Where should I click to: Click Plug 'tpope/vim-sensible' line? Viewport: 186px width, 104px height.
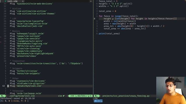click(25, 38)
